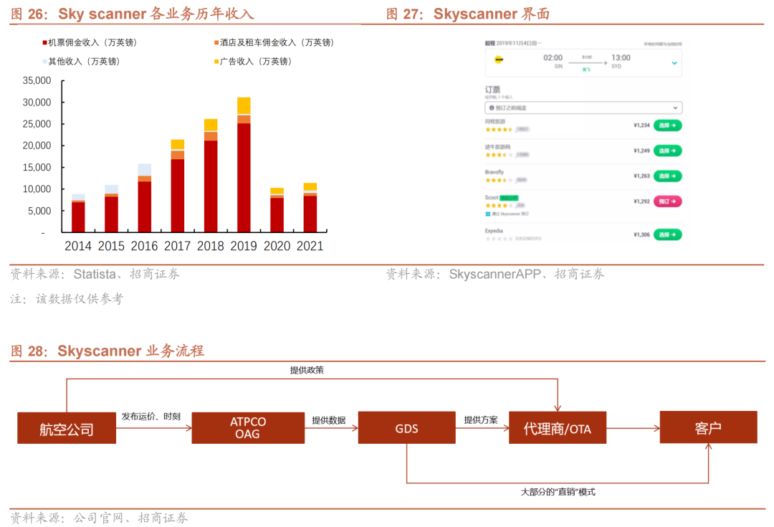
Task: Click the 客户 flowchart box
Action: tap(708, 427)
